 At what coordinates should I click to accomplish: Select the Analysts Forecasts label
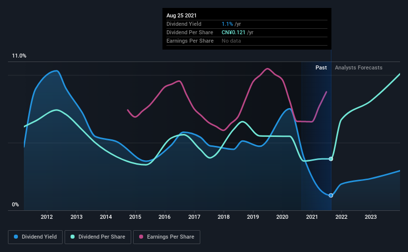tap(359, 67)
